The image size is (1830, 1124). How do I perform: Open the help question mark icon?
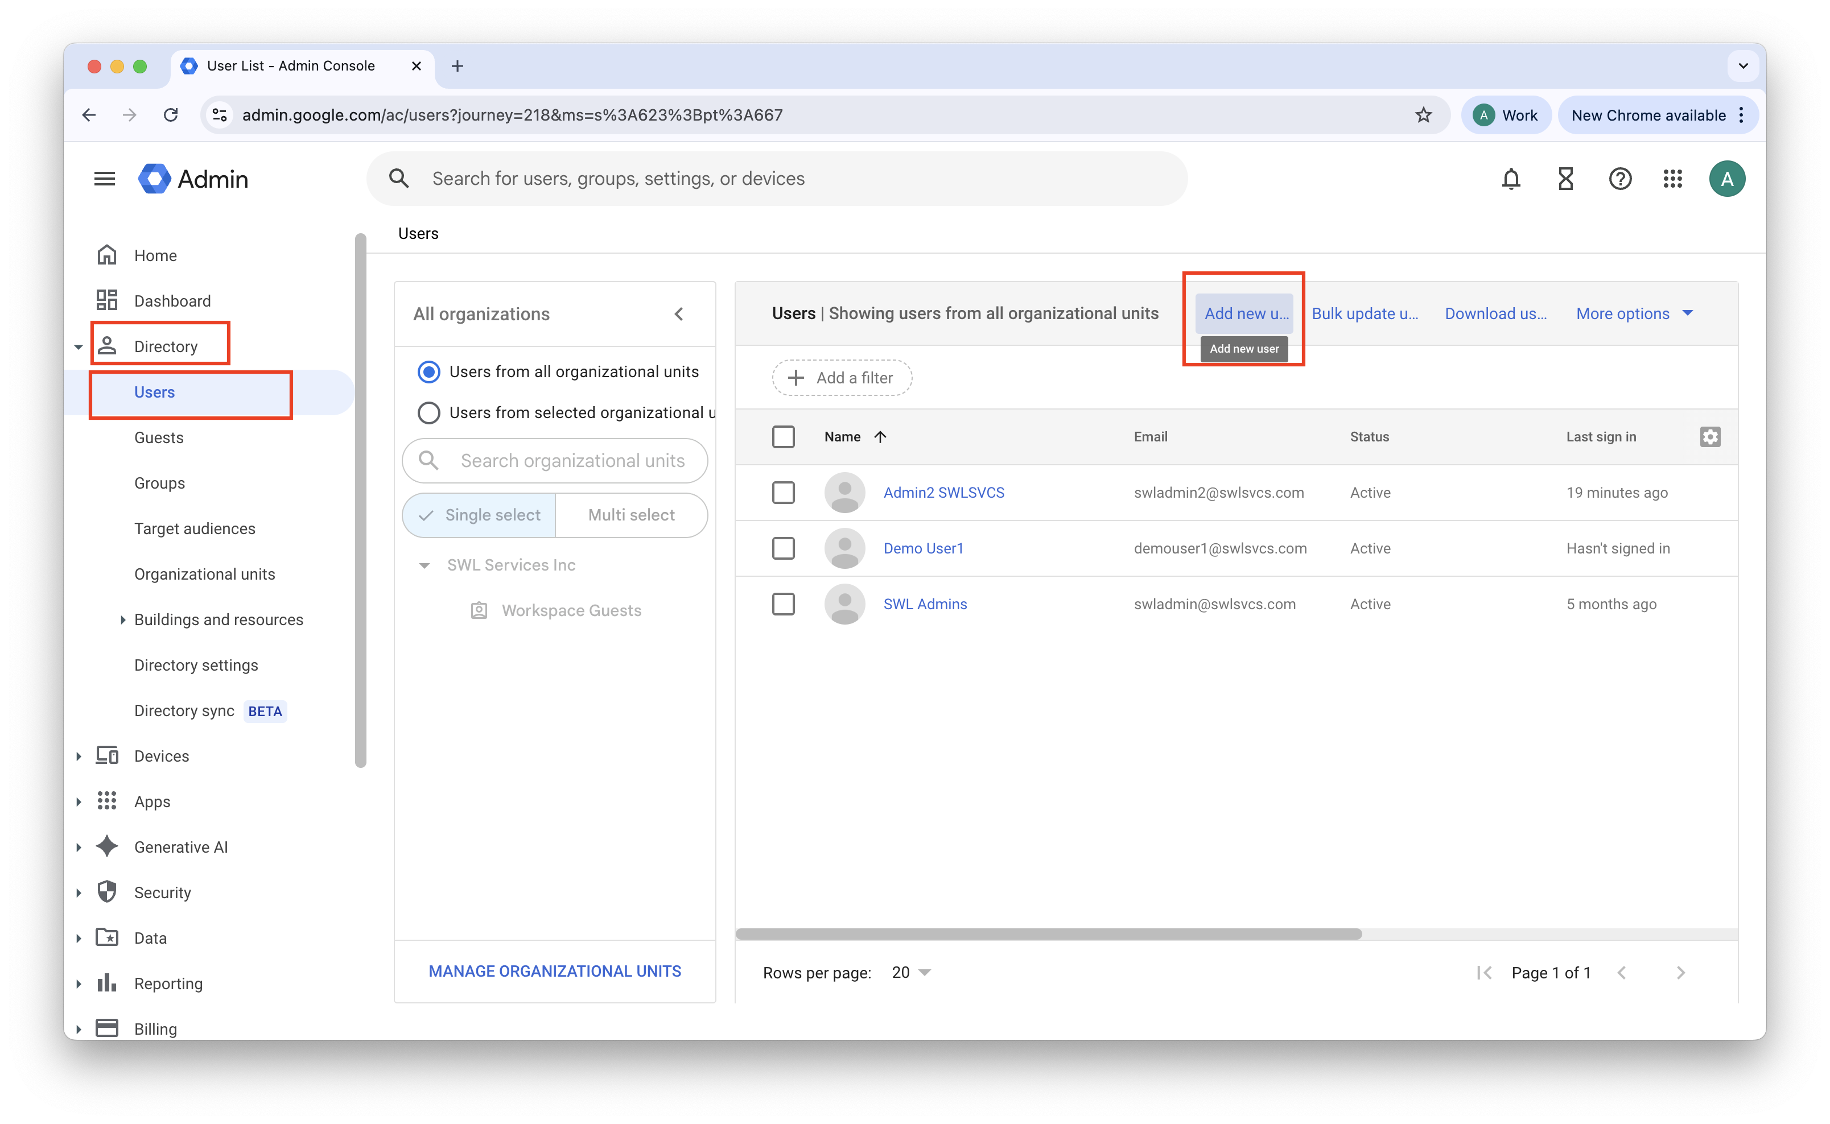click(x=1619, y=179)
